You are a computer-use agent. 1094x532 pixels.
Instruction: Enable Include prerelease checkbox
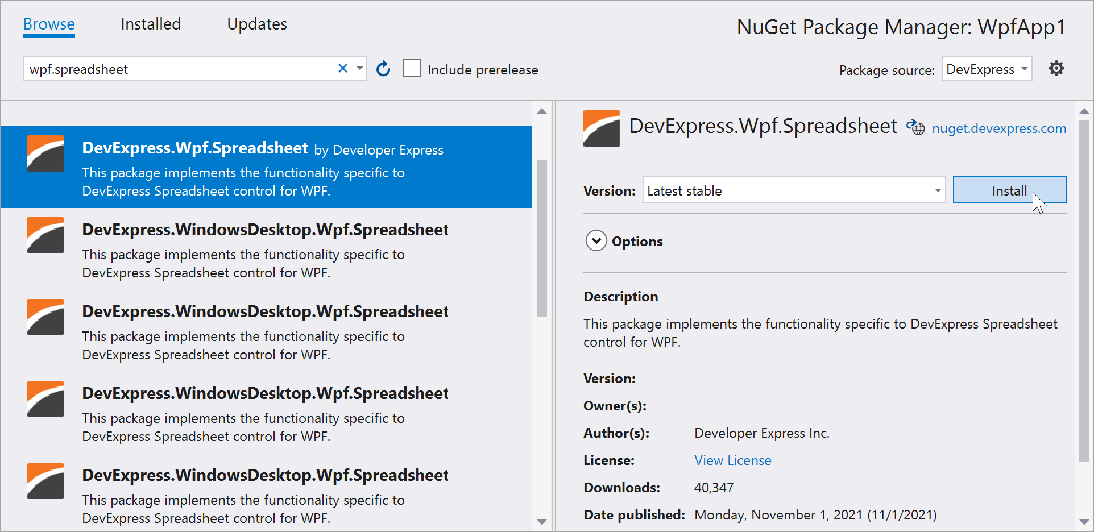tap(412, 68)
